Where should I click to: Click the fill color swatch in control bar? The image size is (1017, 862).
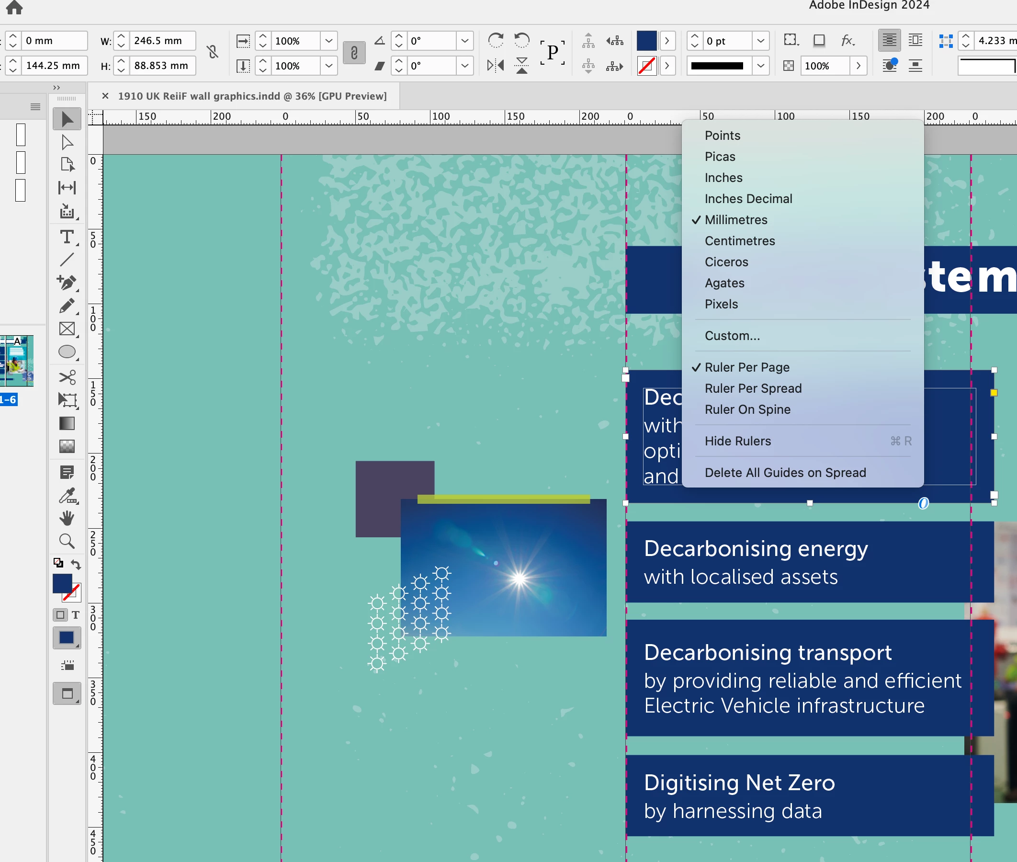pos(646,41)
